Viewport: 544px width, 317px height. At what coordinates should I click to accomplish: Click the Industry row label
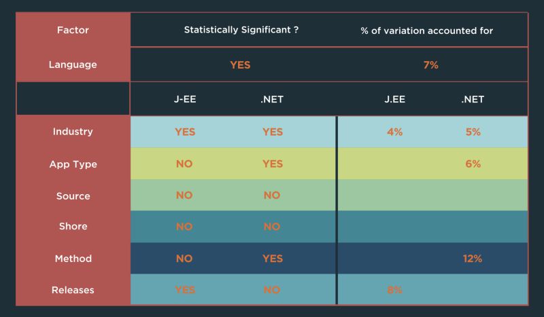click(73, 132)
